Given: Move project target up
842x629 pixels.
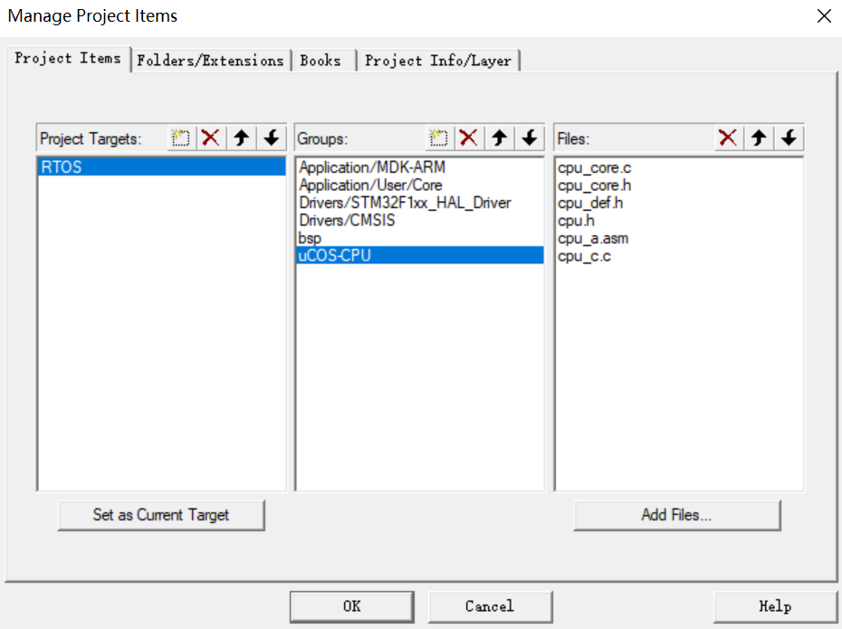Looking at the screenshot, I should tap(241, 138).
